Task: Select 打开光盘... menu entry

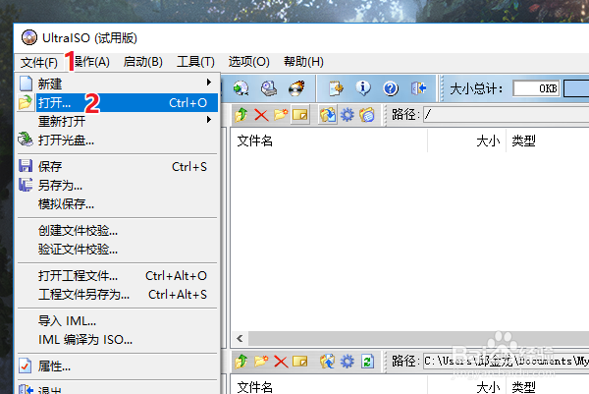Action: tap(117, 141)
